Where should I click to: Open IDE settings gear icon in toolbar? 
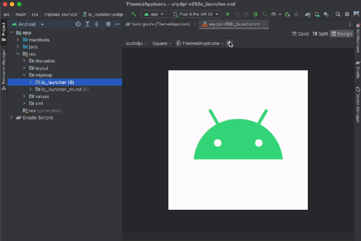click(347, 14)
